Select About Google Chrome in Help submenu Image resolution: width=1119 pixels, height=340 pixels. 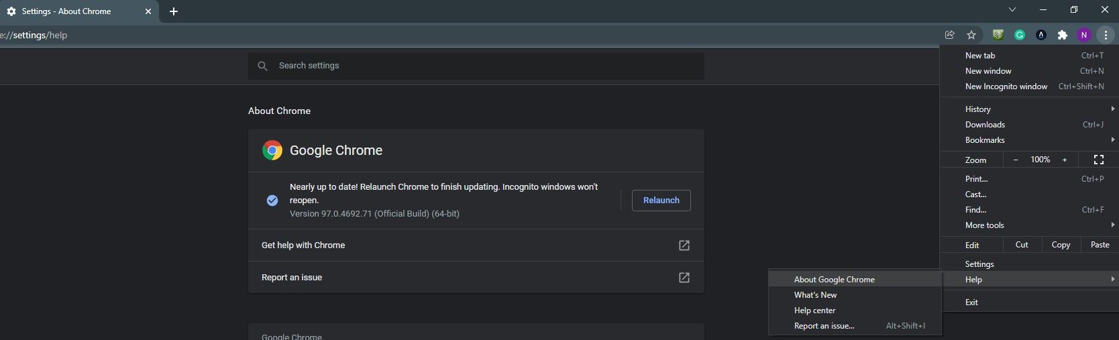coord(855,280)
